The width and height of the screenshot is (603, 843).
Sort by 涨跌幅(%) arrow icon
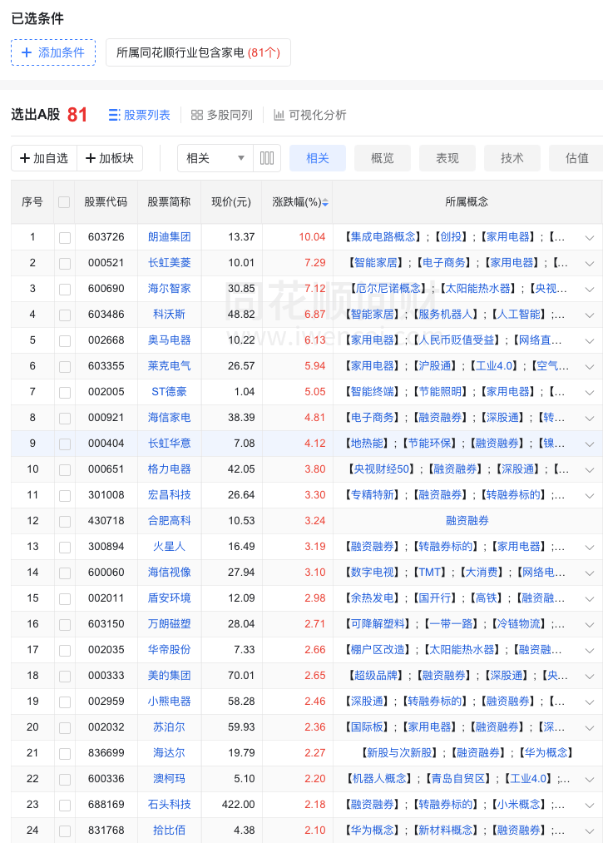325,202
